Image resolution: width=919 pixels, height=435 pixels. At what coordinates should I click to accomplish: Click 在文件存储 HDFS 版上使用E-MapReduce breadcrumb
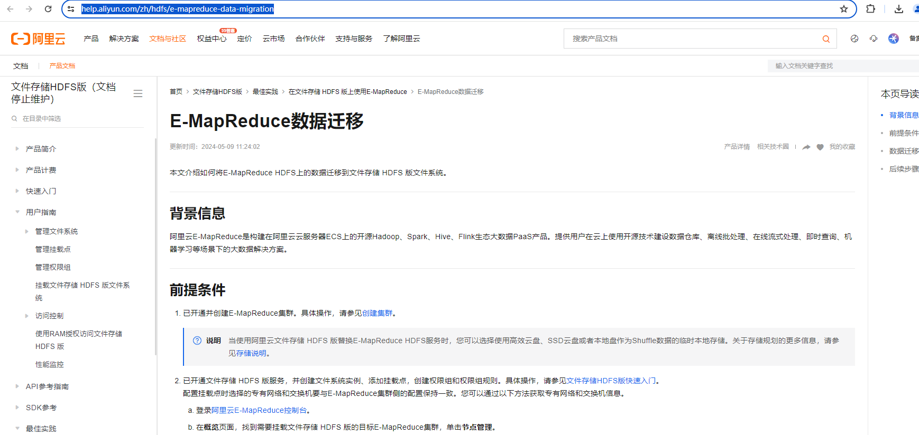point(348,92)
